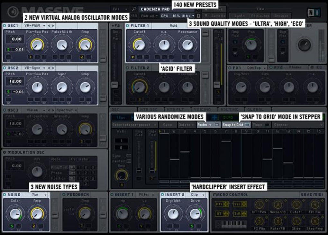328x235 pixels.
Task: Select next OSC1 wavetable with right arrow
Action: click(x=53, y=26)
